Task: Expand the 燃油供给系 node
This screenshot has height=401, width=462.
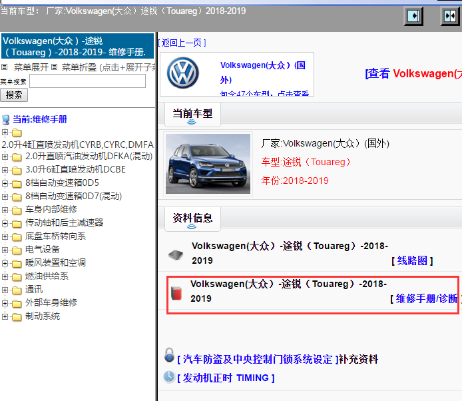Action: 5,276
